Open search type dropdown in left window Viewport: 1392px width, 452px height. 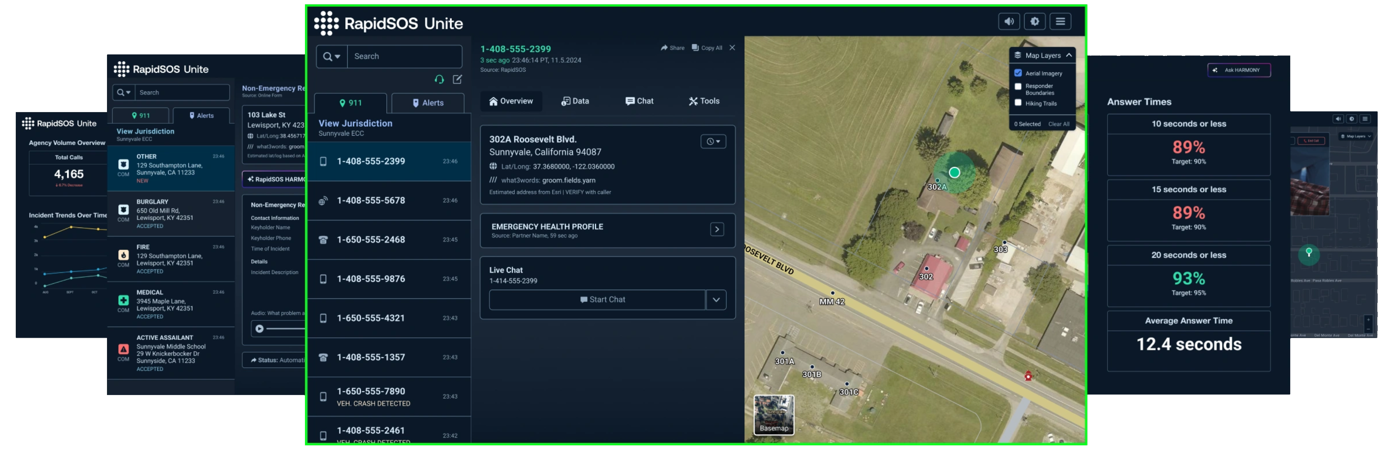[124, 93]
